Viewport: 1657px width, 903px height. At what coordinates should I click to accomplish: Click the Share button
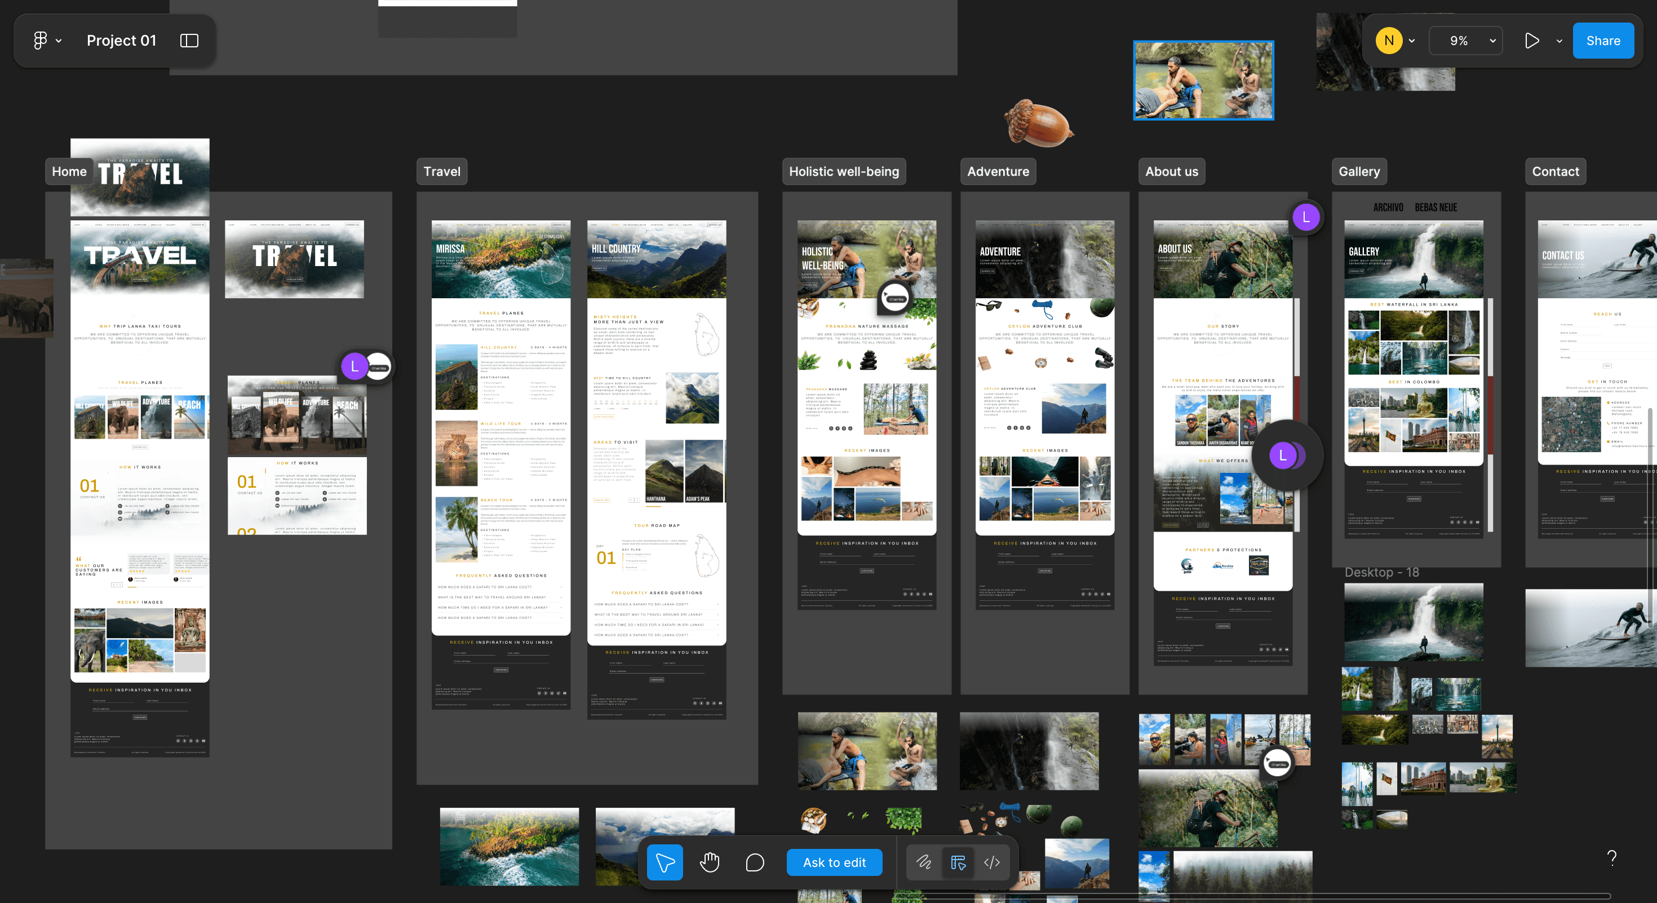[1603, 41]
